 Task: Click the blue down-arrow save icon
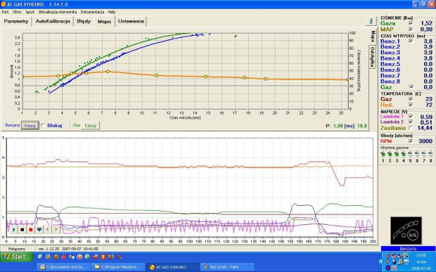point(39,230)
